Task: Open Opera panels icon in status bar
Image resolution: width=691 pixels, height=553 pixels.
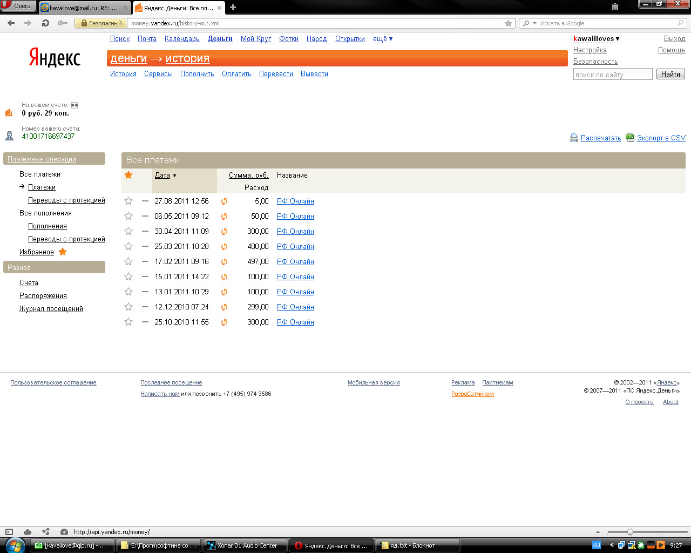Action: [9, 532]
